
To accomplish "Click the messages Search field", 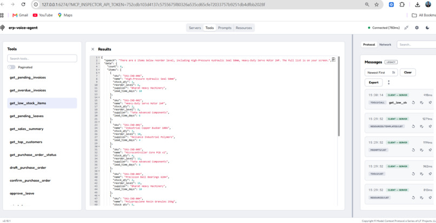I will [417, 44].
